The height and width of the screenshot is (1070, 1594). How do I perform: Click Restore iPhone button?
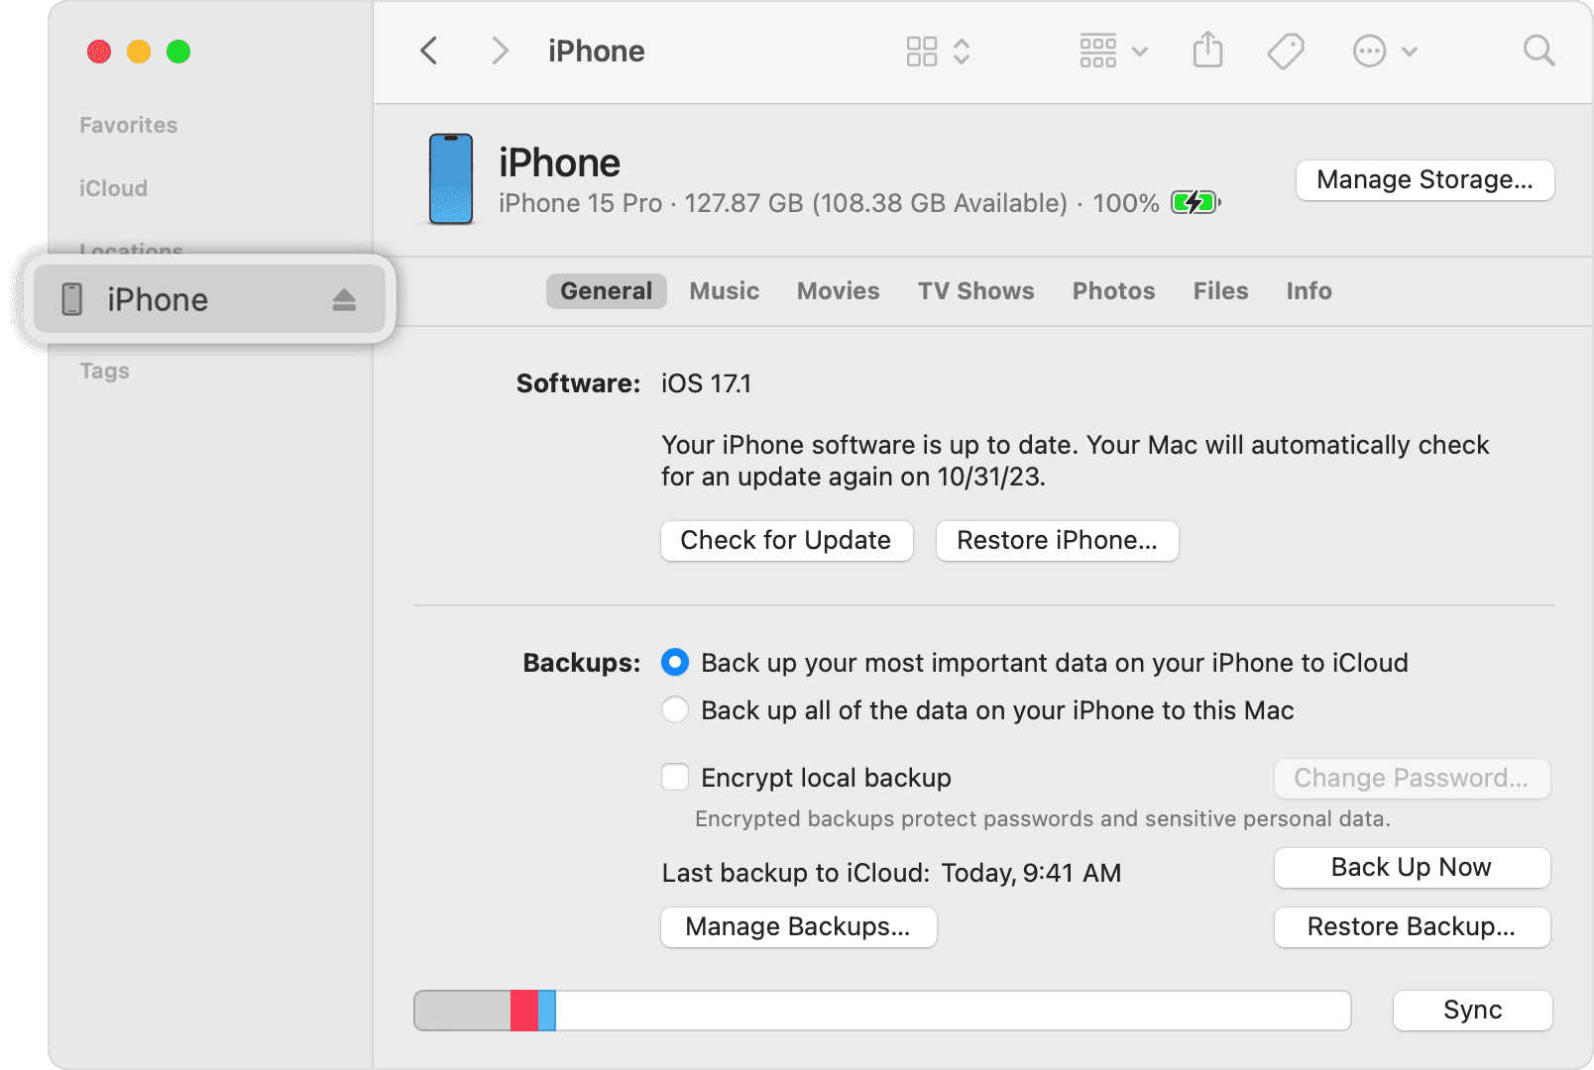pyautogui.click(x=1058, y=541)
